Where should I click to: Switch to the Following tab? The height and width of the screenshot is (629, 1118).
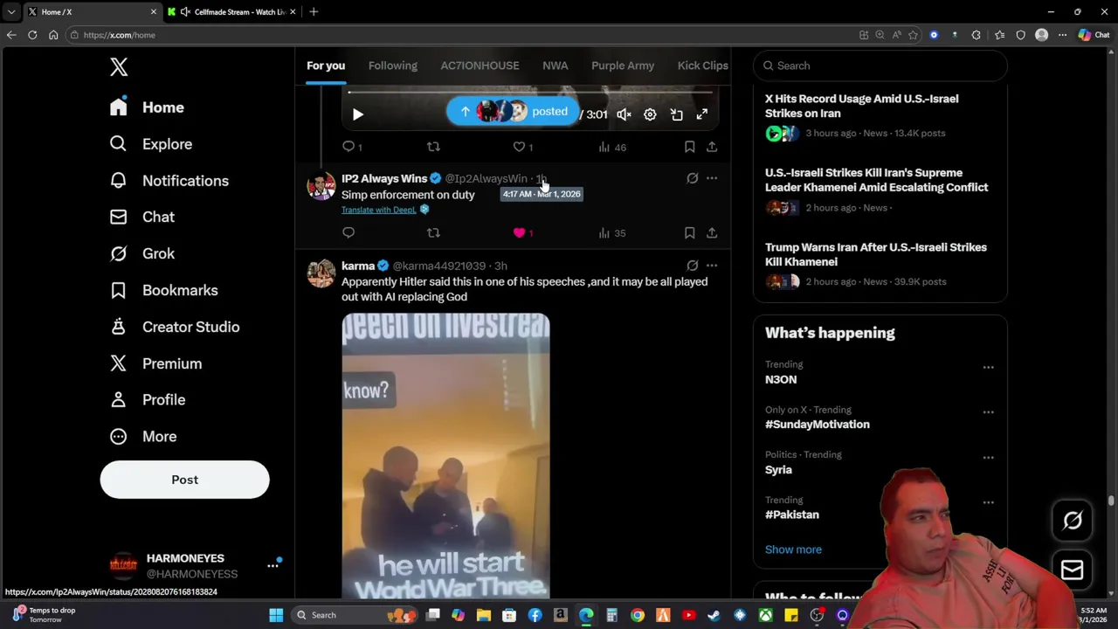pyautogui.click(x=393, y=66)
